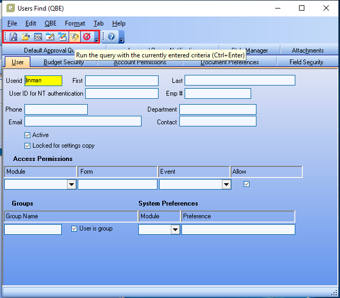The image size is (340, 298).
Task: Click the SQL toolbar icon
Action: pos(38,37)
